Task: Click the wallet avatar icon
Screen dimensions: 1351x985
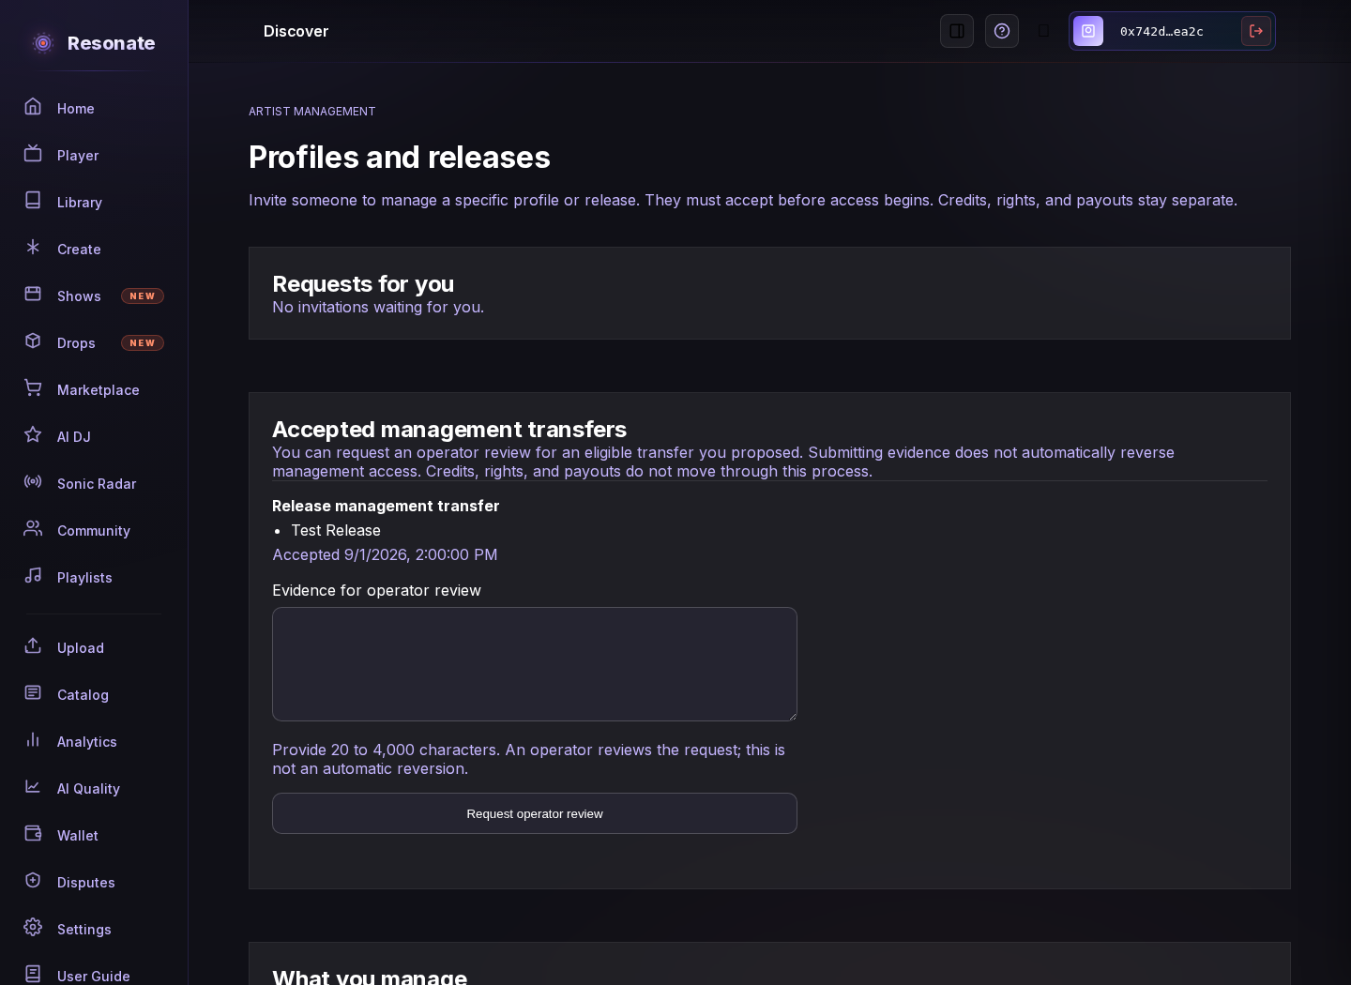Action: click(1088, 31)
